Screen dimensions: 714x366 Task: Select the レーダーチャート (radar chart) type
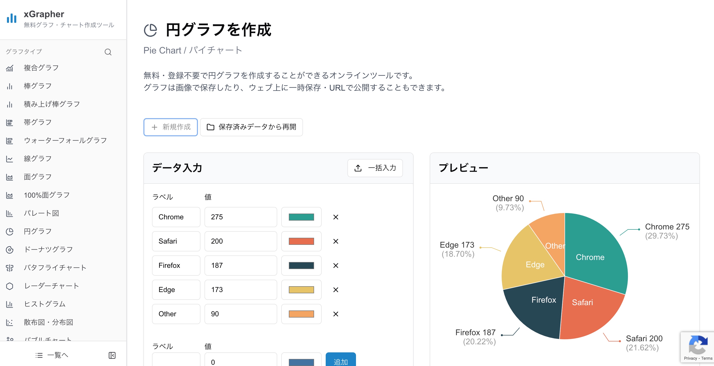pyautogui.click(x=51, y=286)
